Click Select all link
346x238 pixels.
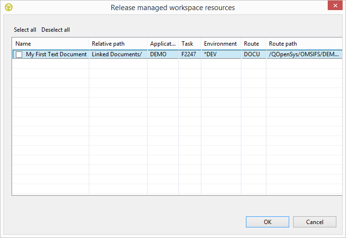pos(25,30)
